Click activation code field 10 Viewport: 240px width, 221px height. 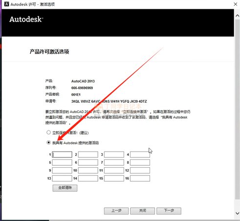(88, 170)
